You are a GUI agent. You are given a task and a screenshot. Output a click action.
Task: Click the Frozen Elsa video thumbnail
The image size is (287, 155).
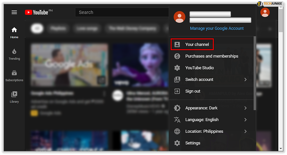pos(140,65)
